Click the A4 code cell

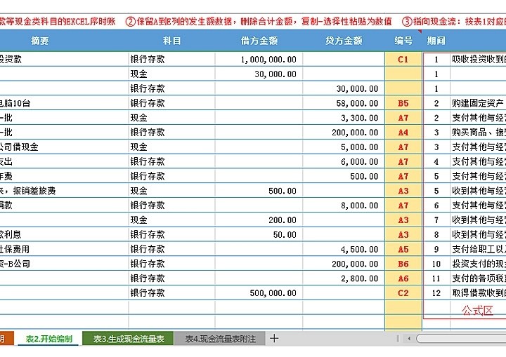pyautogui.click(x=403, y=133)
